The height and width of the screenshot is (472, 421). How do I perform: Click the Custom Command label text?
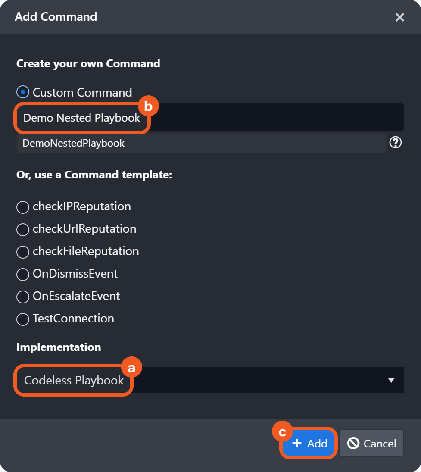pos(82,92)
